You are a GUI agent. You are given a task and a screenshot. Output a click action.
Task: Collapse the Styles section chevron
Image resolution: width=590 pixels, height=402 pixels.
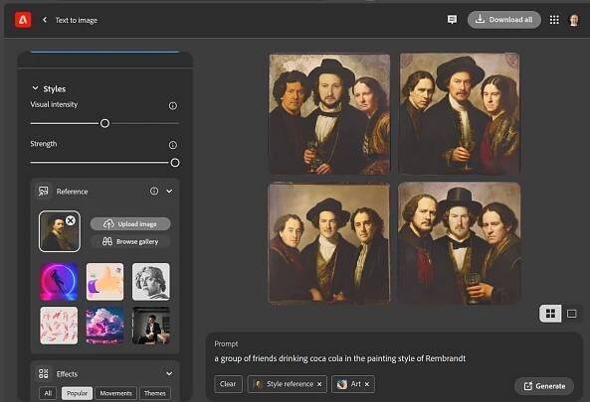tap(35, 88)
